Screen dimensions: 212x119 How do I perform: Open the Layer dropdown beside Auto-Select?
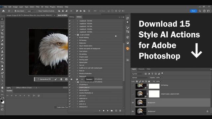click(x=30, y=11)
